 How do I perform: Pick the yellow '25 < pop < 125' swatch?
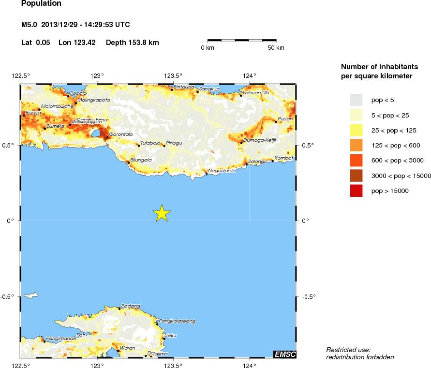[x=356, y=130]
